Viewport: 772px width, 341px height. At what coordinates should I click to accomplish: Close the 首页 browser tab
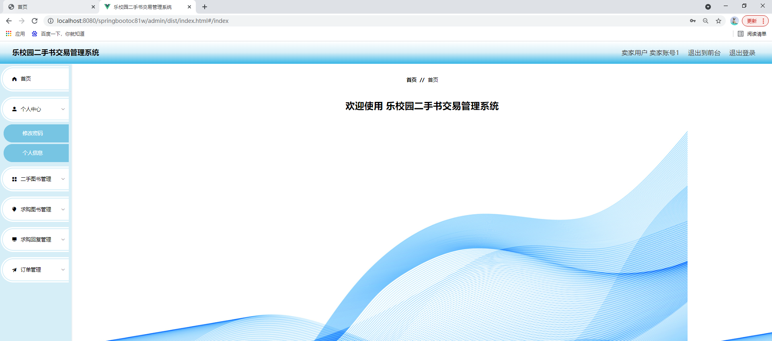pyautogui.click(x=93, y=7)
